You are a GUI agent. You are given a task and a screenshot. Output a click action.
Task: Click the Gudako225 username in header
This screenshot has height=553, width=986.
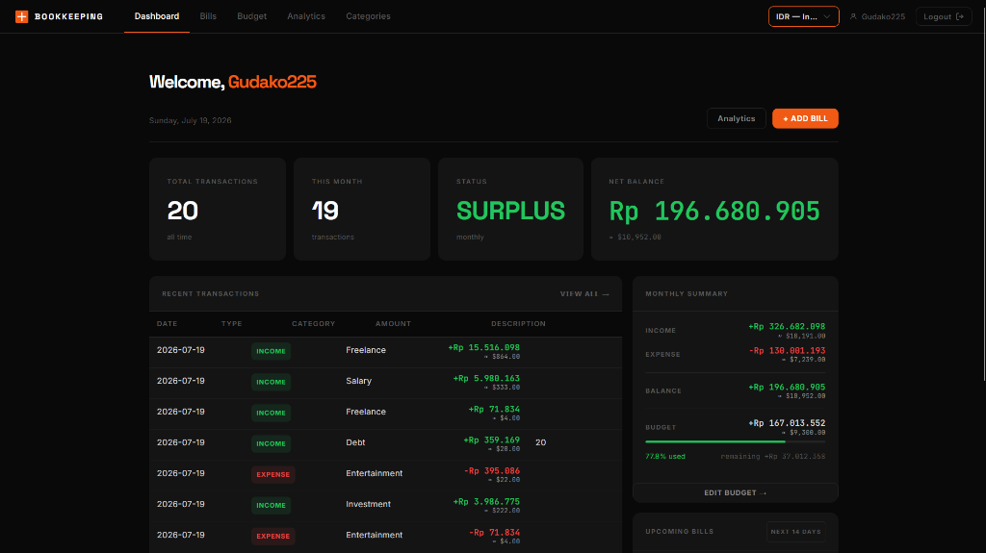pyautogui.click(x=883, y=16)
